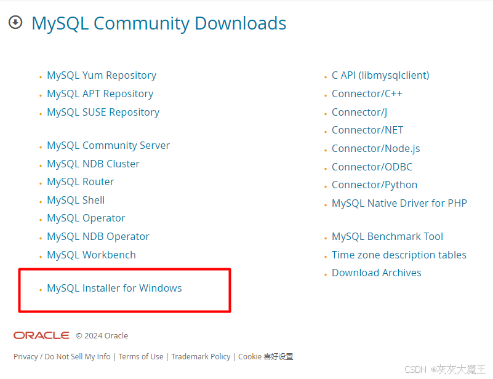Click the download circle icon beside the heading
Image resolution: width=493 pixels, height=379 pixels.
tap(15, 22)
